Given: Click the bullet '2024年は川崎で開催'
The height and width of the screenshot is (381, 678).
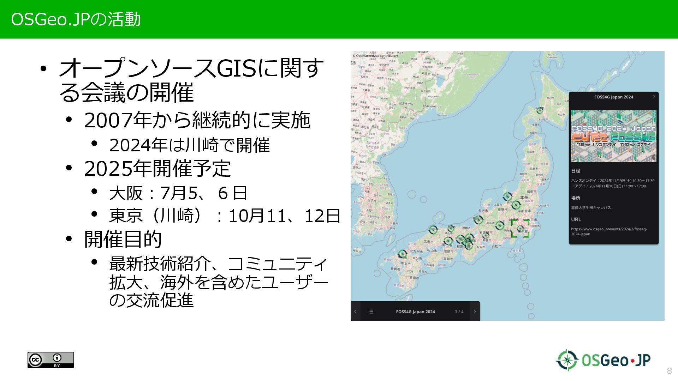Looking at the screenshot, I should coord(190,145).
